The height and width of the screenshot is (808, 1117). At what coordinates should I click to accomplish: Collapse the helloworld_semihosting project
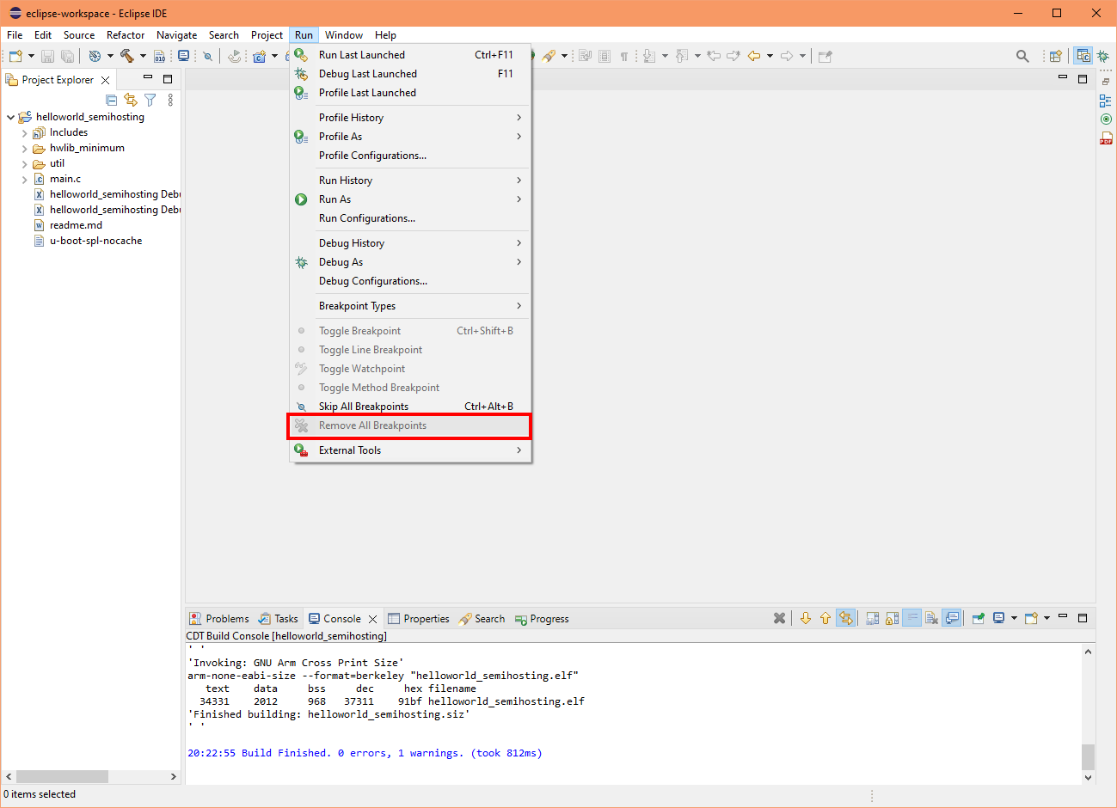coord(10,116)
